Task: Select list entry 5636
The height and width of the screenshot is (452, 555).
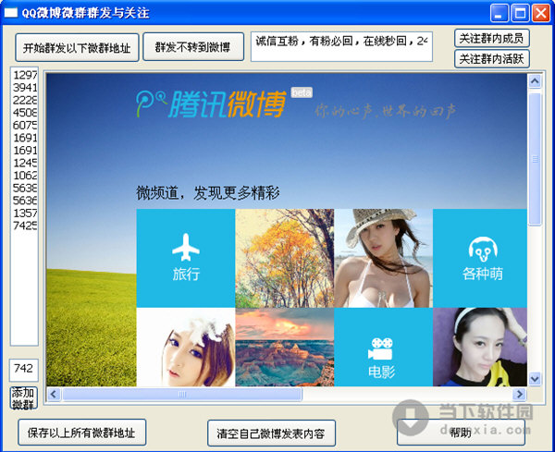Action: point(25,201)
